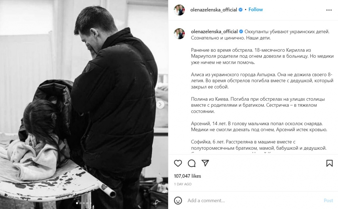Share post with paper plane icon
The height and width of the screenshot is (209, 338).
(x=205, y=163)
